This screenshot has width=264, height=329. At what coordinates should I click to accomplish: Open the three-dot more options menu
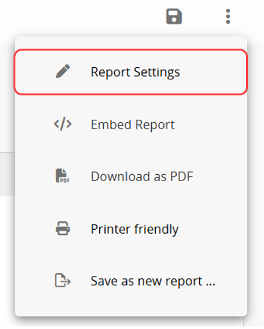click(228, 16)
